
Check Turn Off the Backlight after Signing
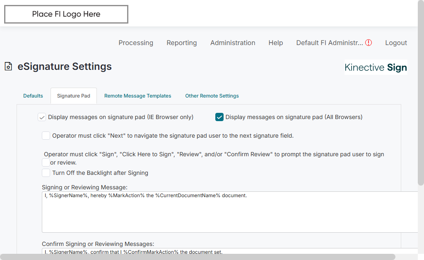[46, 173]
